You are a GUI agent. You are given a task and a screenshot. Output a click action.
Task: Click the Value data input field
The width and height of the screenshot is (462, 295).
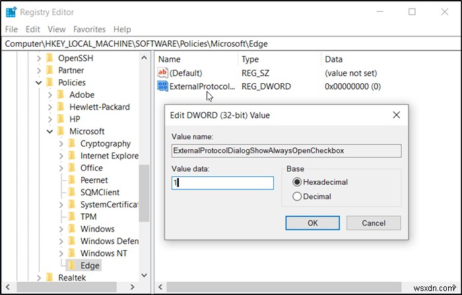point(222,183)
